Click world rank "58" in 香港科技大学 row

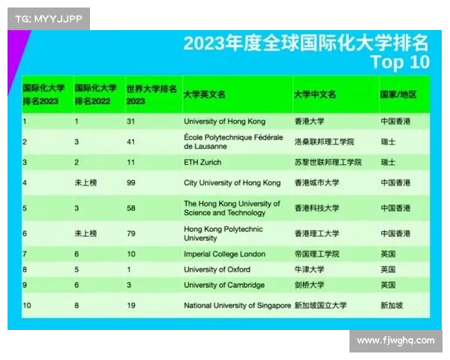(x=130, y=208)
